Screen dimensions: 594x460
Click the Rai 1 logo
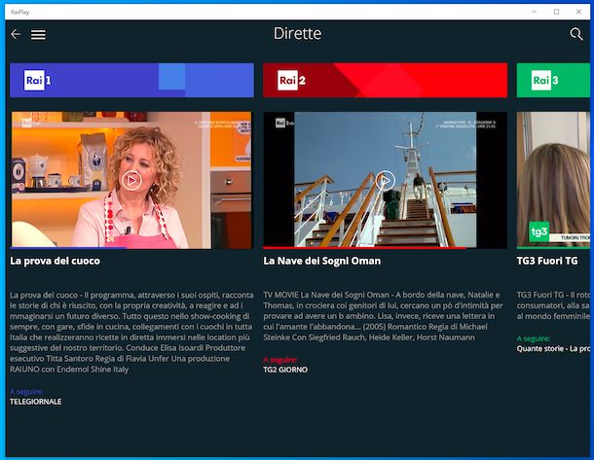coord(37,80)
